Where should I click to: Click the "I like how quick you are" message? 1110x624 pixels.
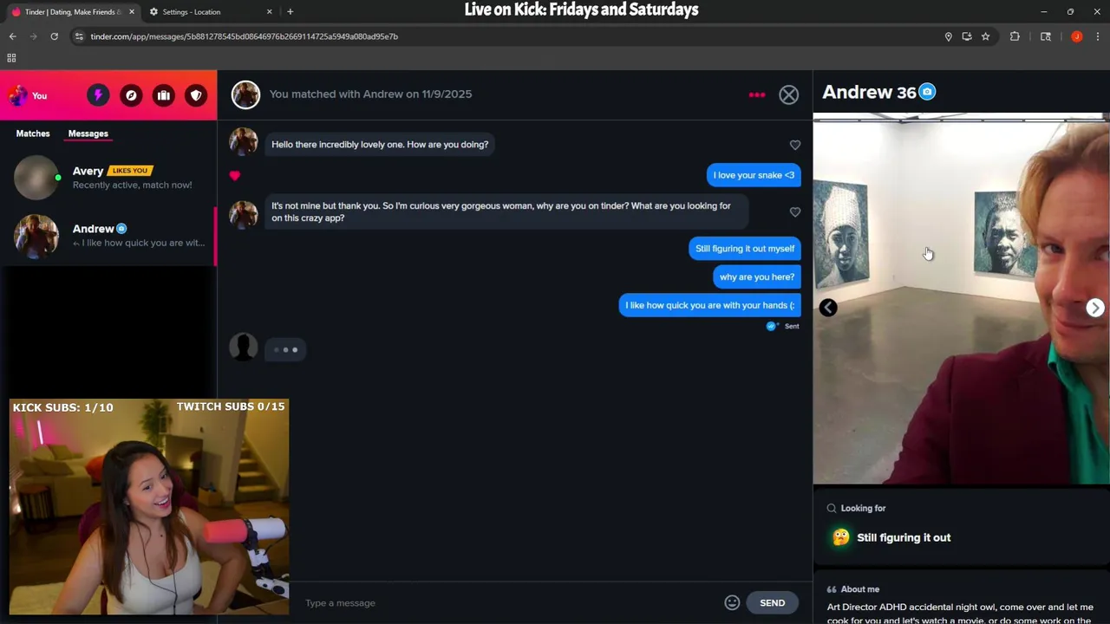click(710, 305)
